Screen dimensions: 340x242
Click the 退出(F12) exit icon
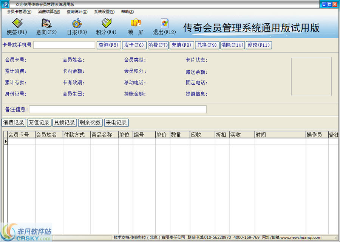pos(164,27)
